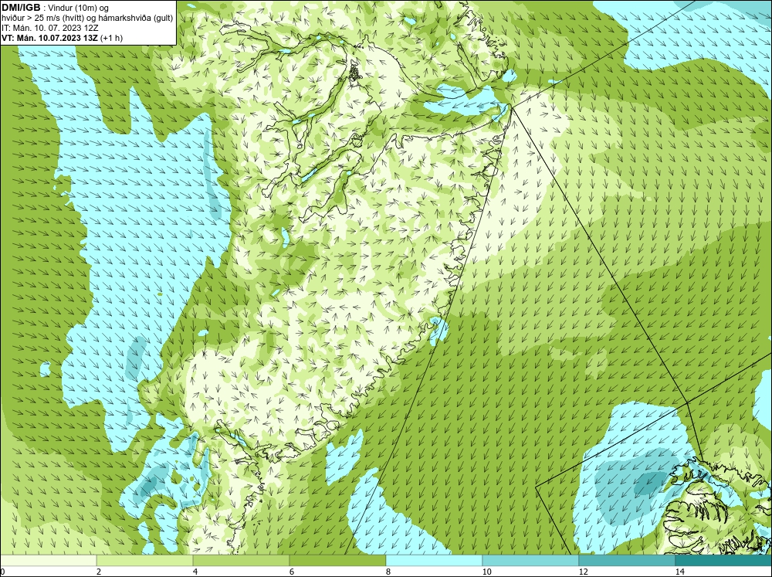Click the legend label '6'

[292, 572]
